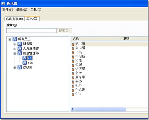This screenshot has height=120, width=149.
Task: Collapse the 信息管理部 department node
Action: tap(15, 54)
